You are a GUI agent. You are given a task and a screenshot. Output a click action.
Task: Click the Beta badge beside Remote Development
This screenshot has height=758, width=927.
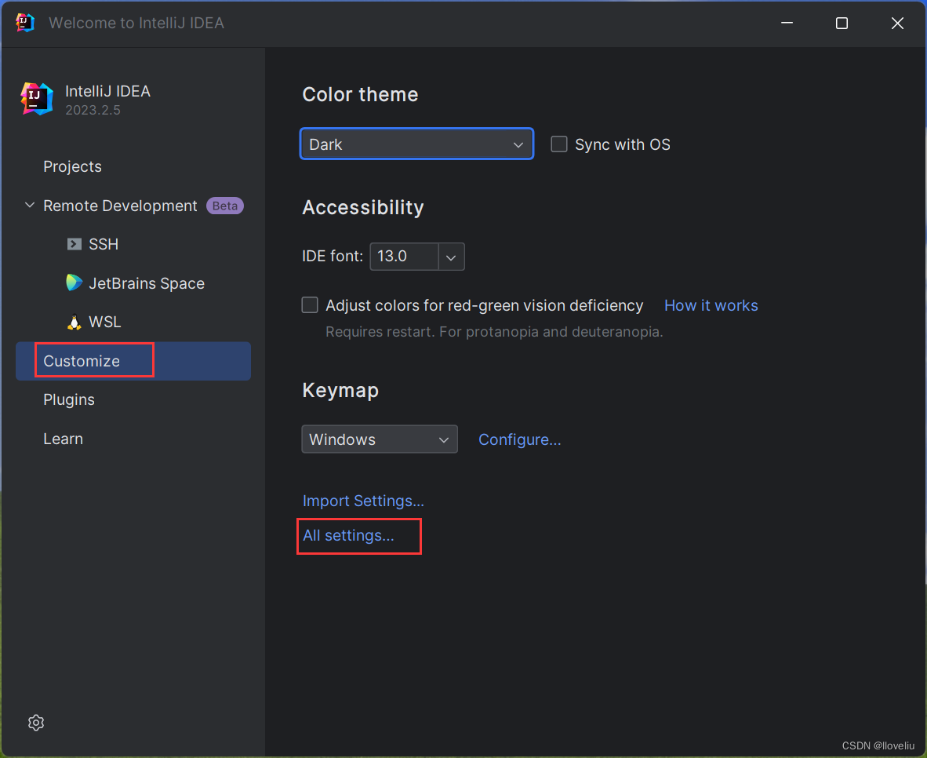pyautogui.click(x=224, y=206)
